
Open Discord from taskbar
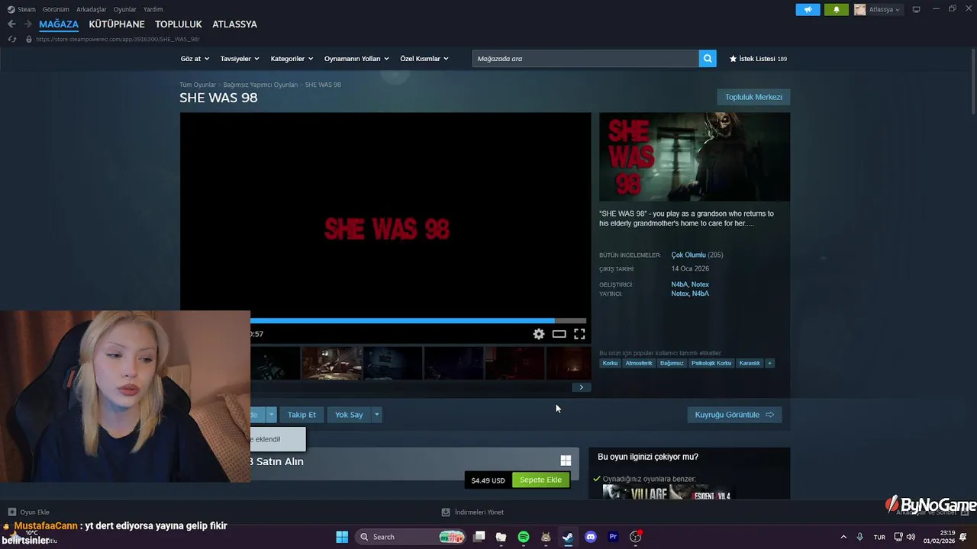590,537
